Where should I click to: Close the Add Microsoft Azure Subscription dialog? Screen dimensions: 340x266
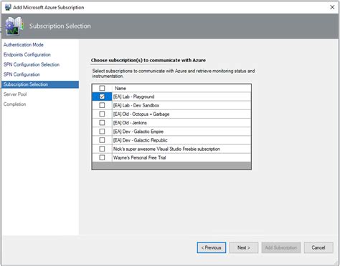point(332,7)
